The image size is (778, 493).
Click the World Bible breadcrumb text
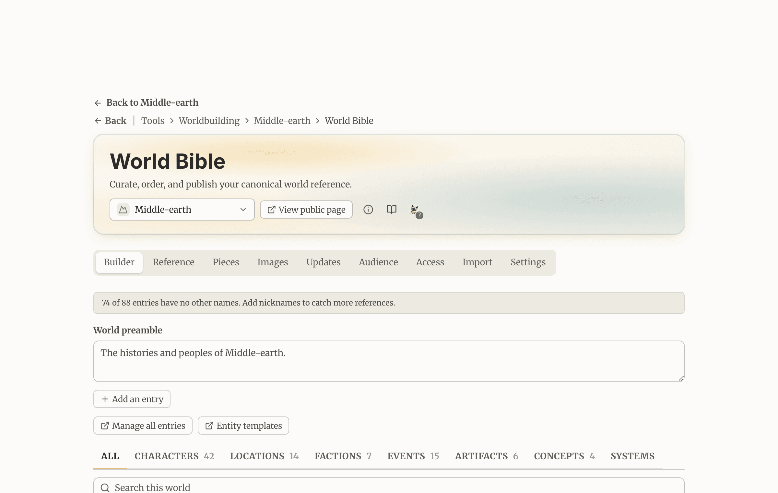point(349,121)
